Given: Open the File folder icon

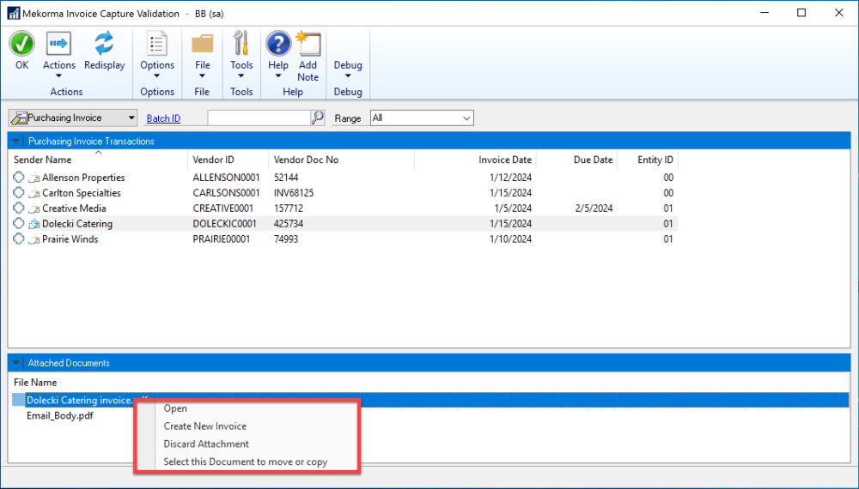Looking at the screenshot, I should (202, 44).
